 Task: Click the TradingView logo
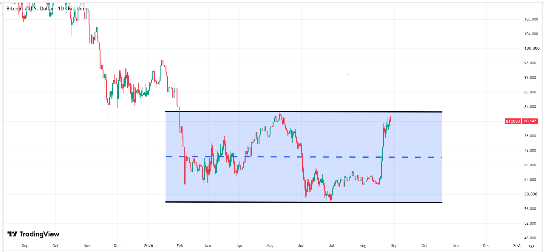[33, 234]
